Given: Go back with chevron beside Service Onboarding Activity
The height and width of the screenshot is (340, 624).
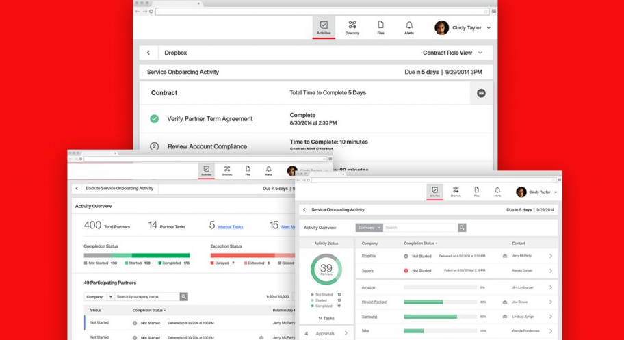Looking at the screenshot, I should (x=304, y=210).
